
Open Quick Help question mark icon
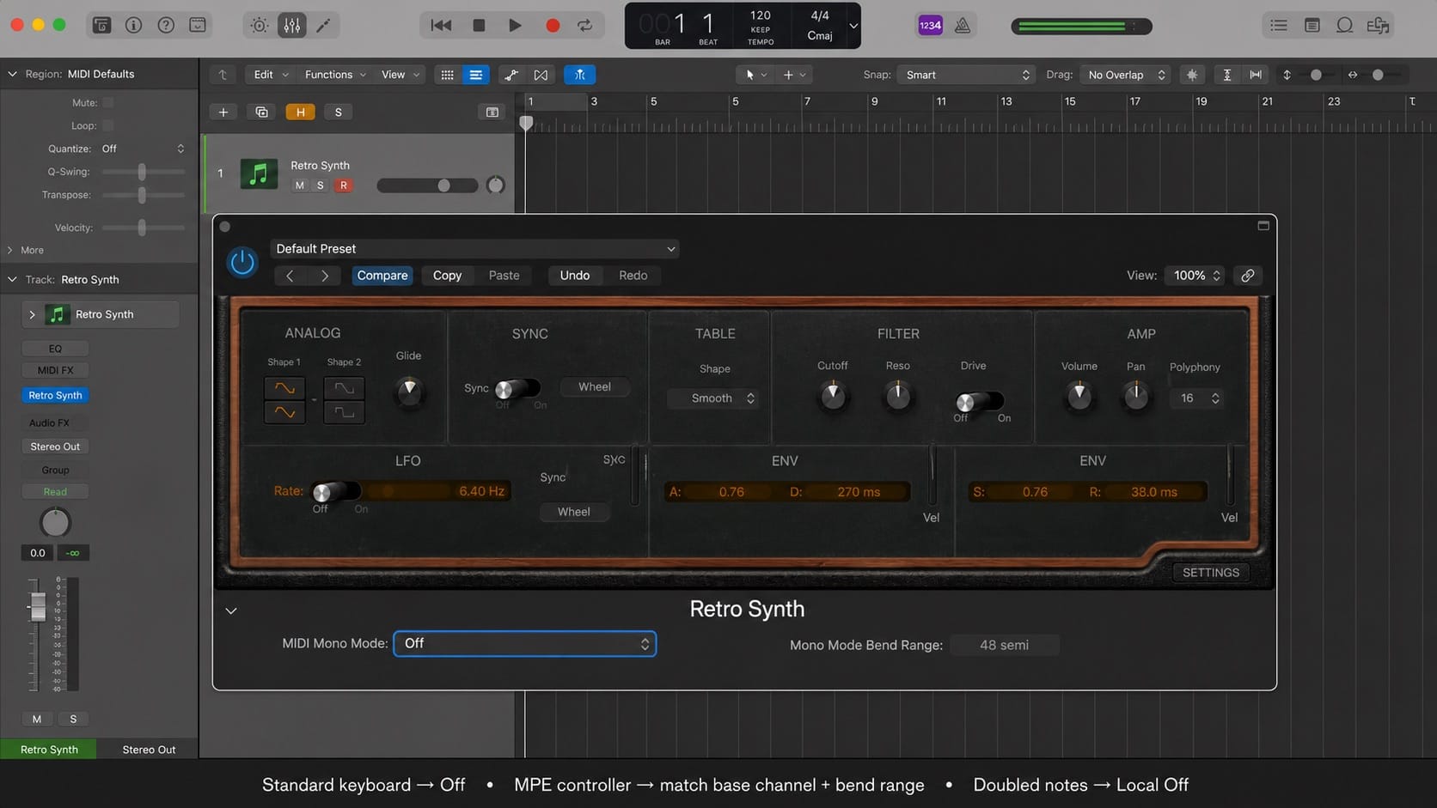(166, 25)
